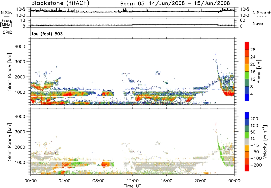
Task: Click the 'Time UT' axis title
Action: (132, 186)
